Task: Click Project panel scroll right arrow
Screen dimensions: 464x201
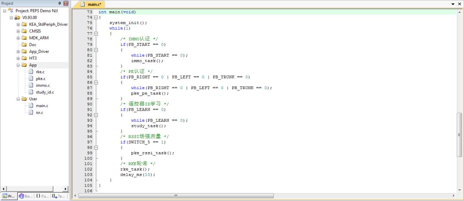Action: tap(65, 189)
